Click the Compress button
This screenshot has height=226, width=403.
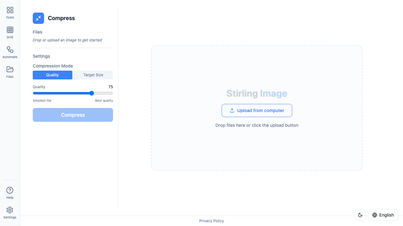click(73, 115)
